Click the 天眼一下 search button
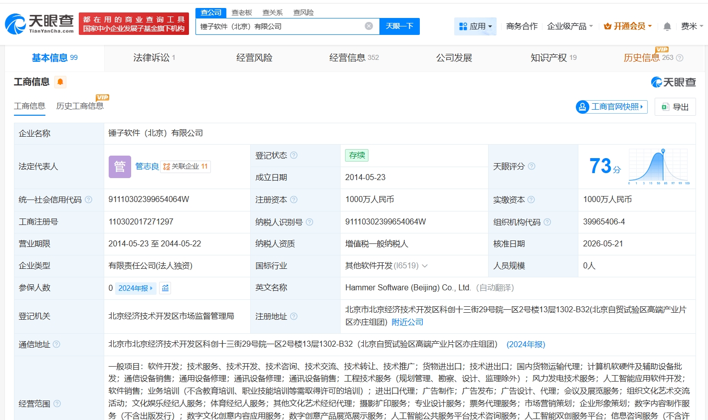Image resolution: width=708 pixels, height=420 pixels. (x=399, y=26)
